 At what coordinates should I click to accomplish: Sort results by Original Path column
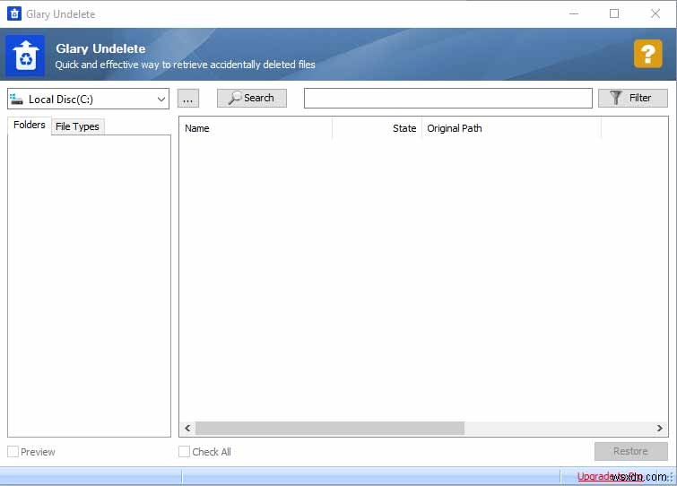511,128
